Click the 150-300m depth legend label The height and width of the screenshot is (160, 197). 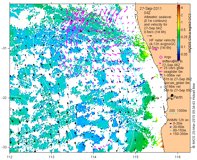[x=180, y=134]
